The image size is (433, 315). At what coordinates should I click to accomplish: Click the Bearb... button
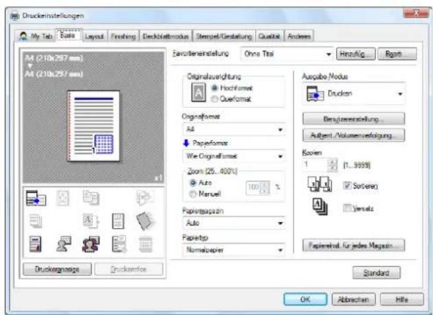tap(397, 54)
